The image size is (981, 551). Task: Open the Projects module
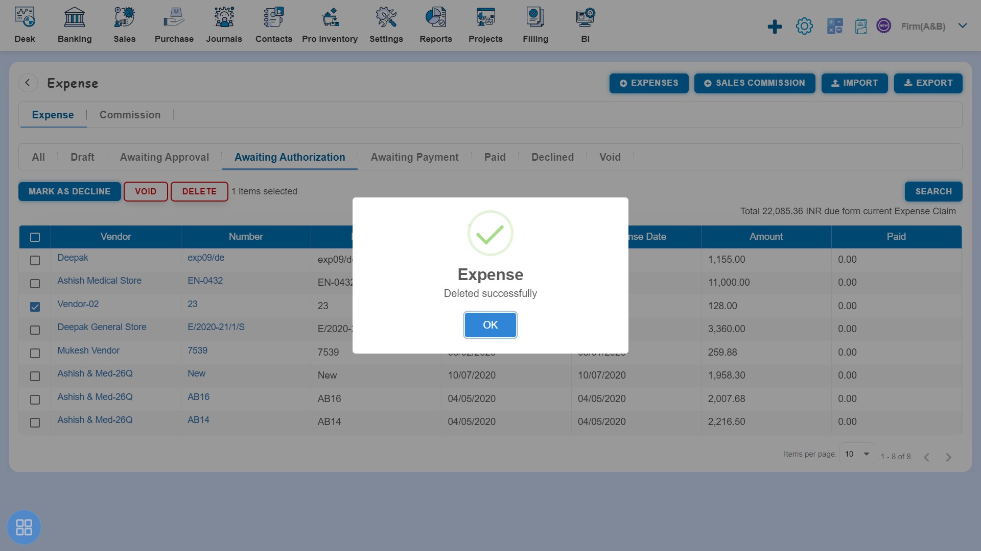(x=485, y=23)
